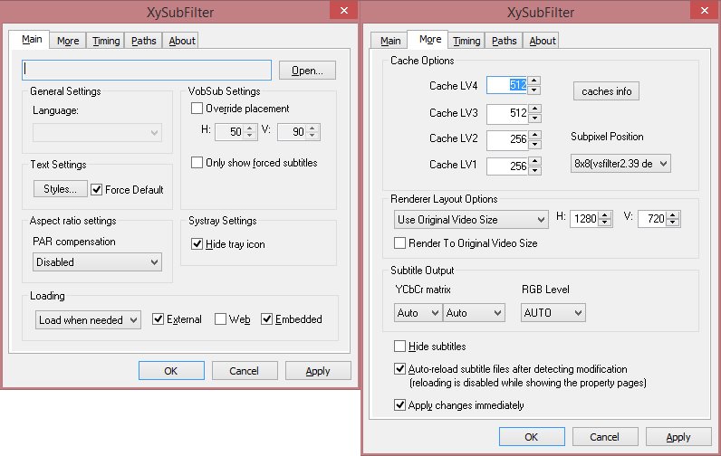The width and height of the screenshot is (721, 456).
Task: Increase VobSub V placement with up arrow
Action: click(312, 128)
